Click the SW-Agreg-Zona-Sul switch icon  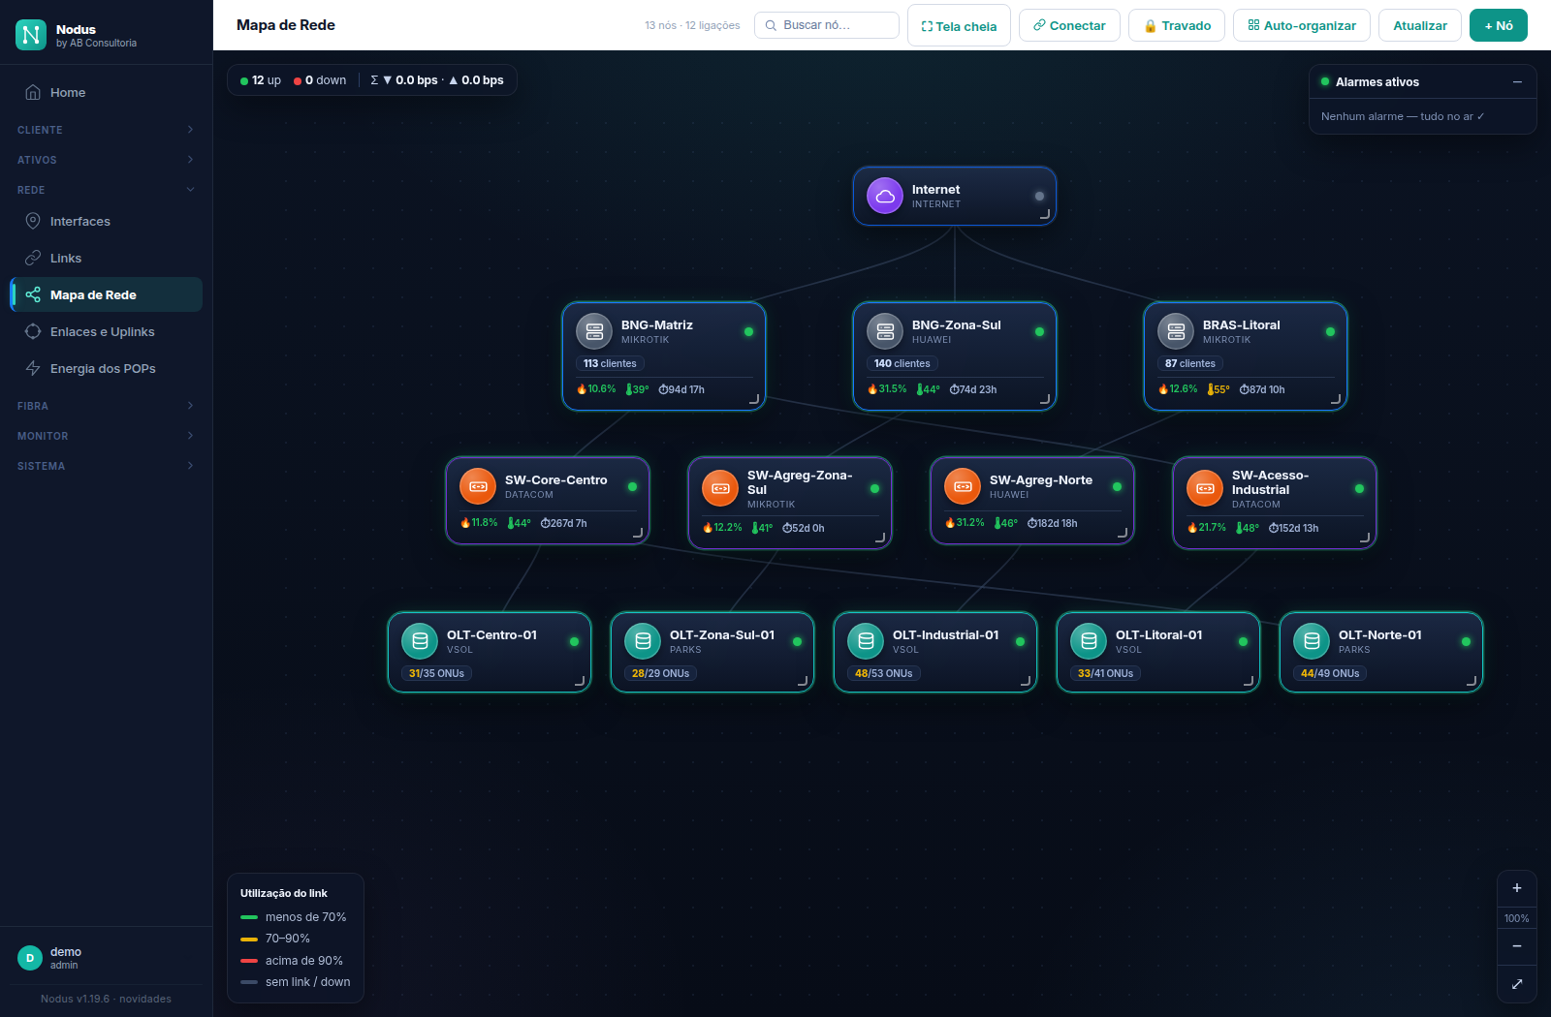pyautogui.click(x=720, y=488)
